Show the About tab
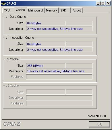 pyautogui.click(x=77, y=10)
